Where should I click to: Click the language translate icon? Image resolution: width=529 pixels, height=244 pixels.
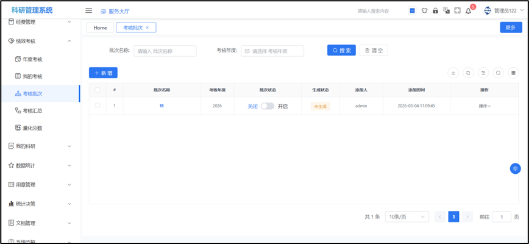coord(446,11)
